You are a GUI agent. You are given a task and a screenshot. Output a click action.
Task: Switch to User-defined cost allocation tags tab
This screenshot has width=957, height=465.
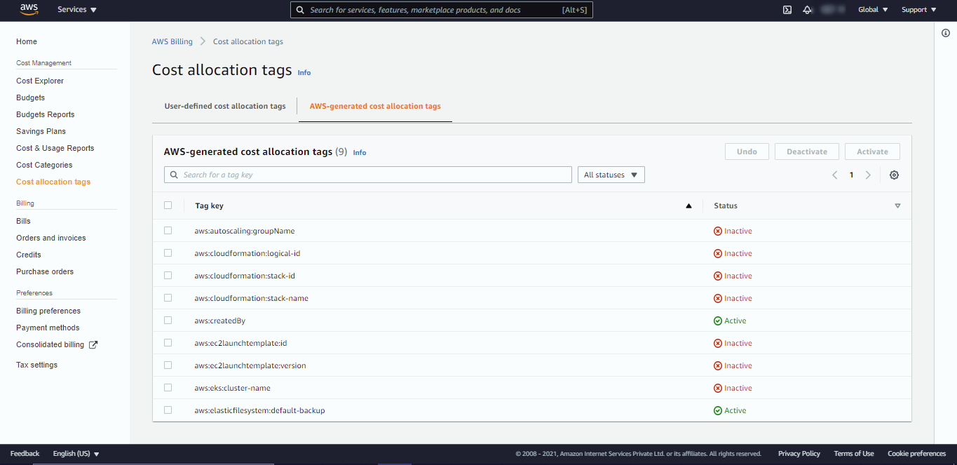click(225, 107)
